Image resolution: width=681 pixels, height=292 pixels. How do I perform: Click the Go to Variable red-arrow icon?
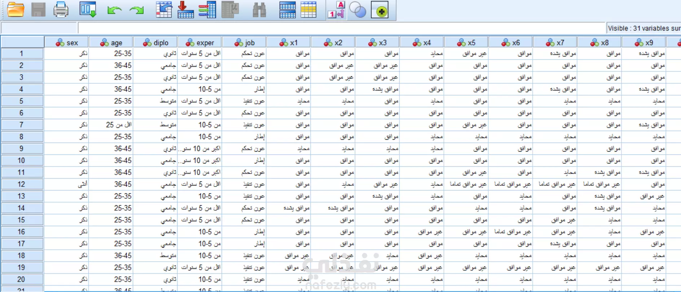pos(185,10)
